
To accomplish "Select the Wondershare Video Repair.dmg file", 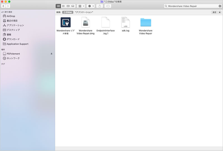I will tap(86, 23).
